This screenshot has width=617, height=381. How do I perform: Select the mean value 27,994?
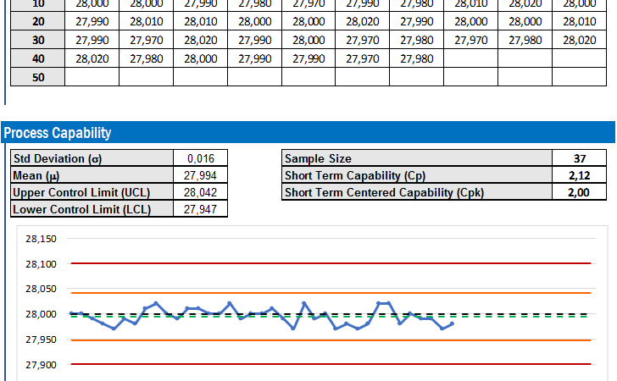201,175
